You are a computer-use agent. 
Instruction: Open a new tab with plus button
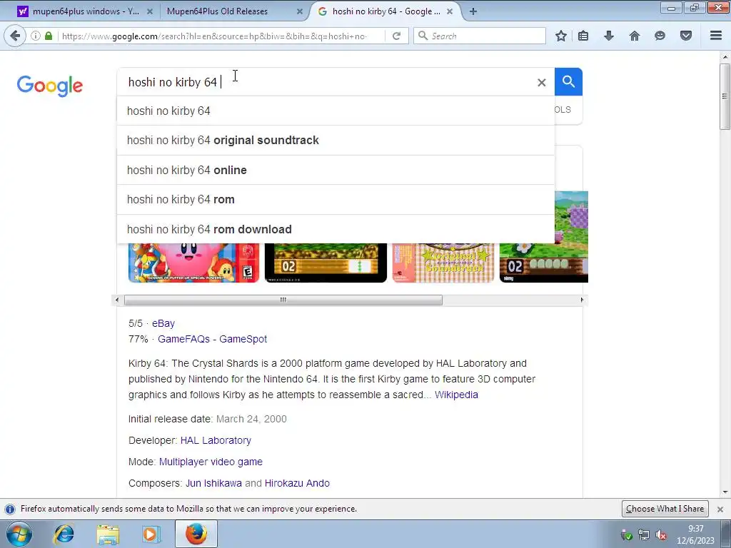click(x=473, y=11)
